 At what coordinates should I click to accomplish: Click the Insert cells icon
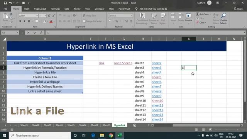173,16
